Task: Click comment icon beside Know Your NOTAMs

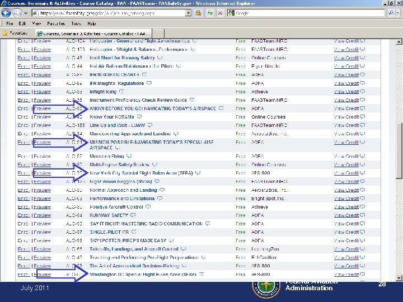Action: 139,117
